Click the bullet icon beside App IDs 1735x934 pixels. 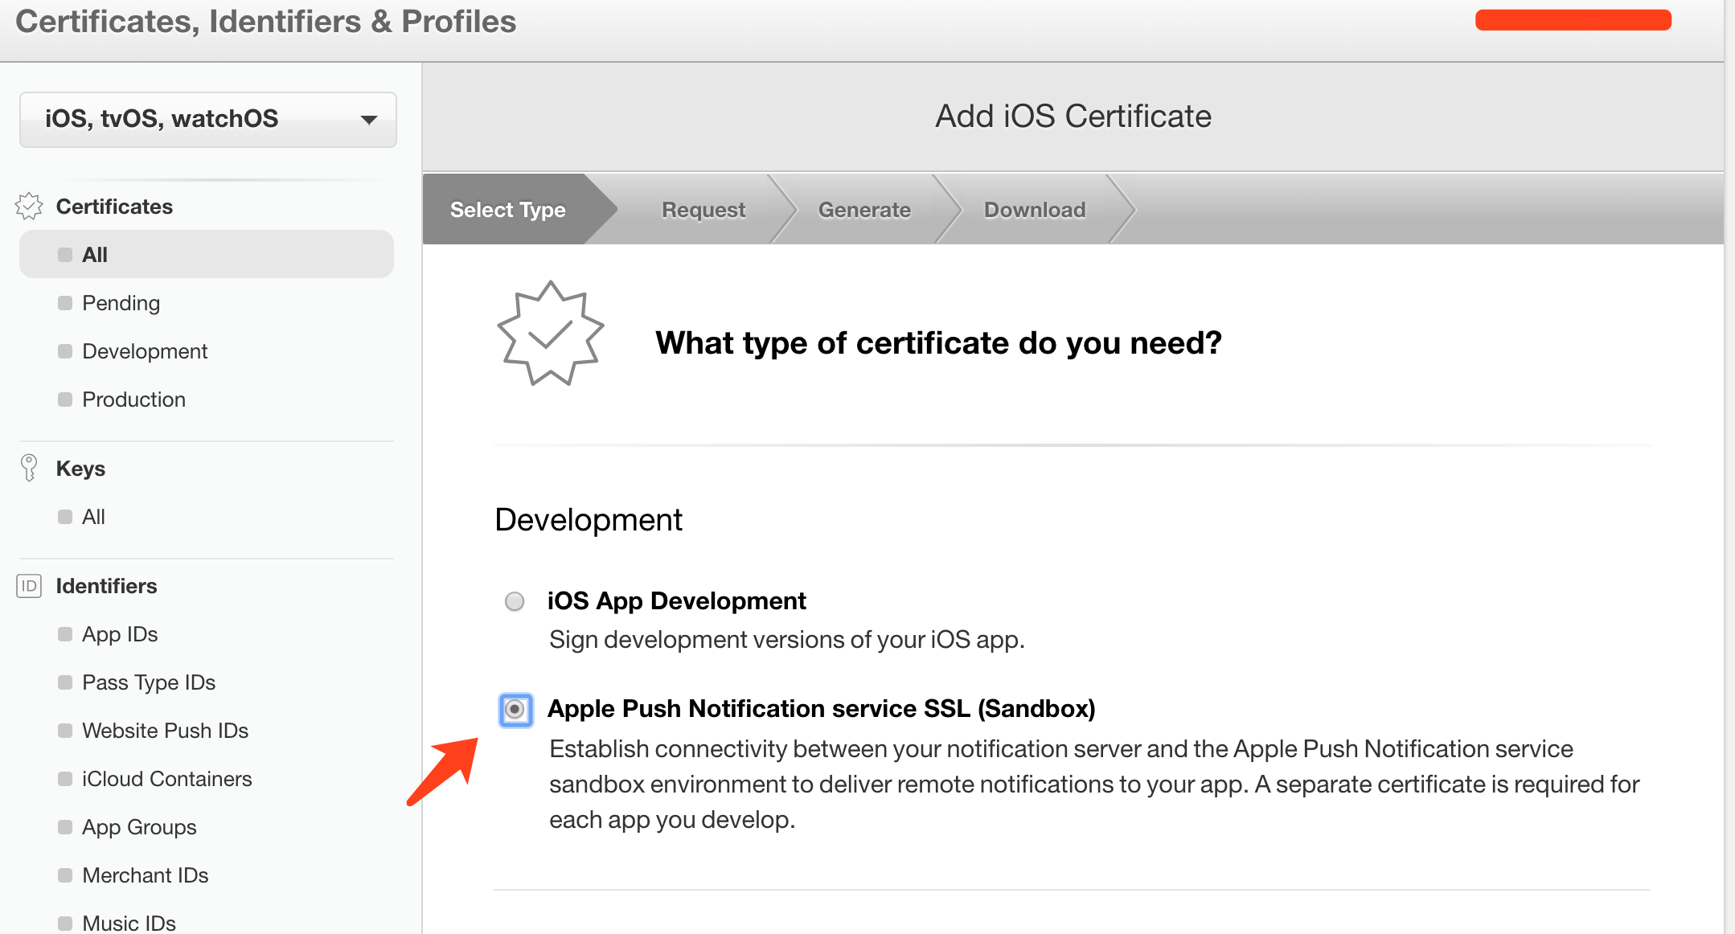[x=65, y=634]
